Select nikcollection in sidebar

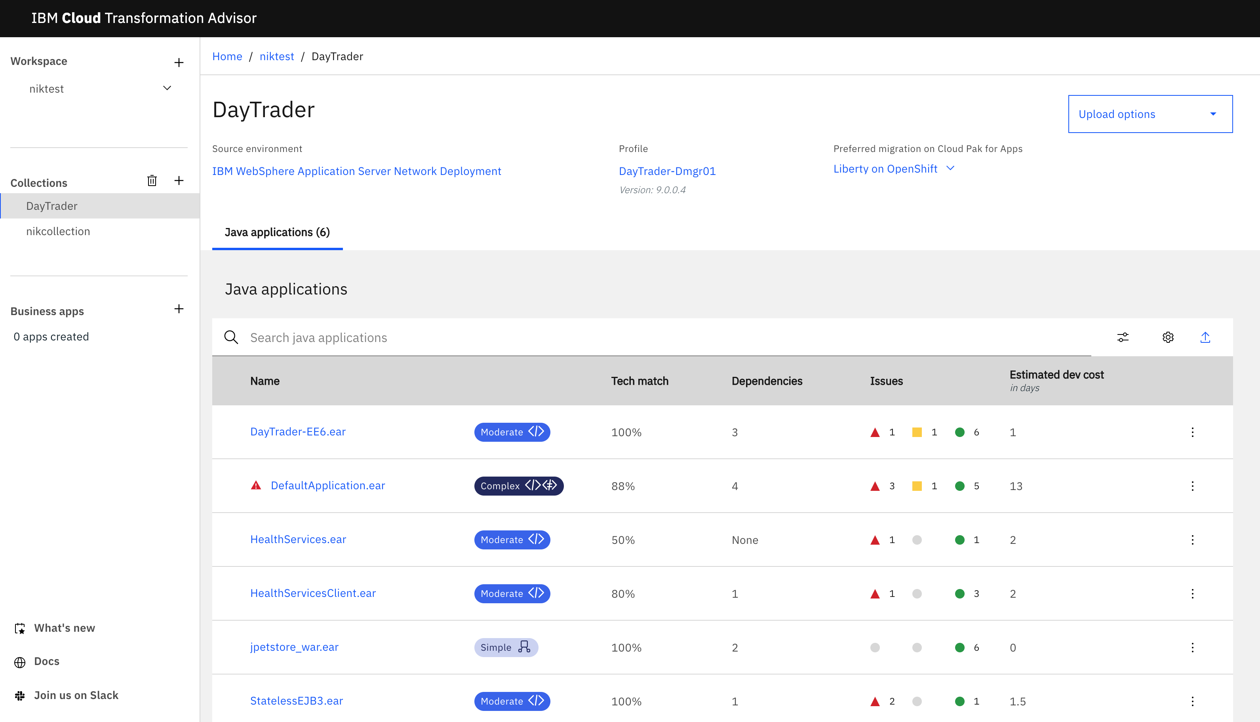[x=100, y=231]
